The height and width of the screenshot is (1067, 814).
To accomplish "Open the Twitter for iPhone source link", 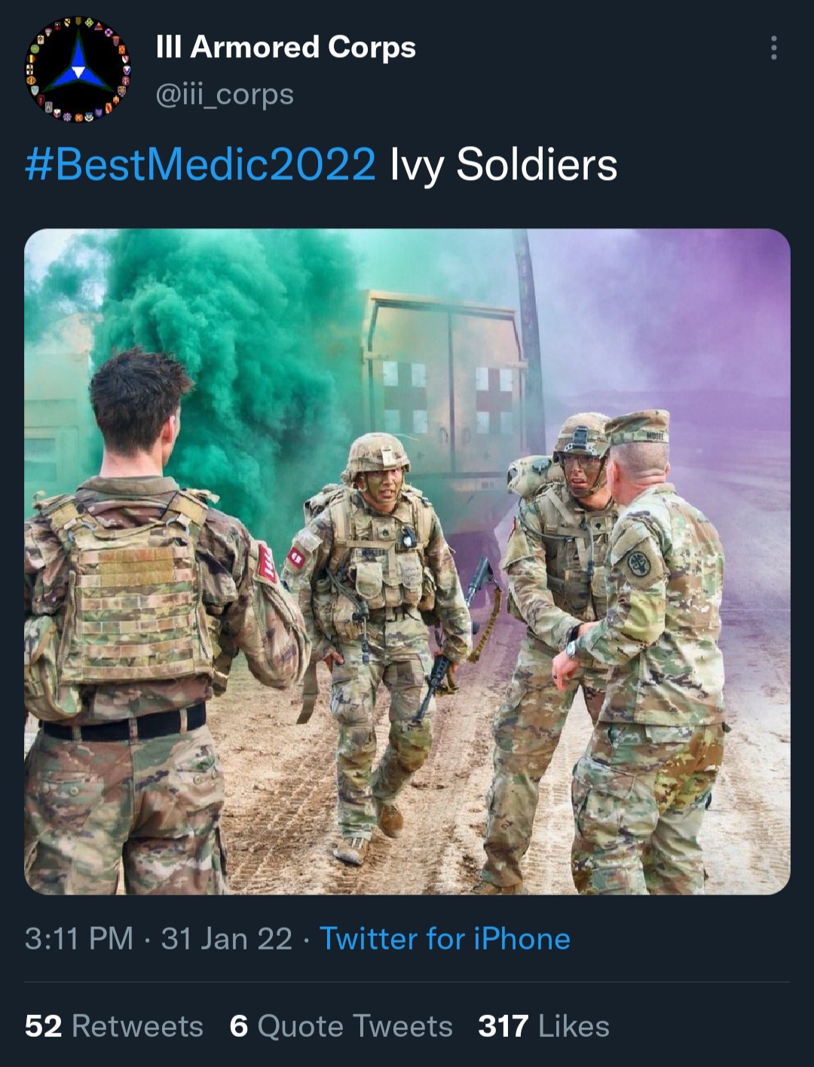I will tap(445, 939).
